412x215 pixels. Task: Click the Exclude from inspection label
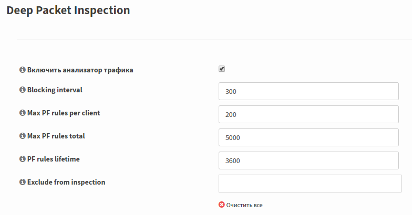[66, 182]
